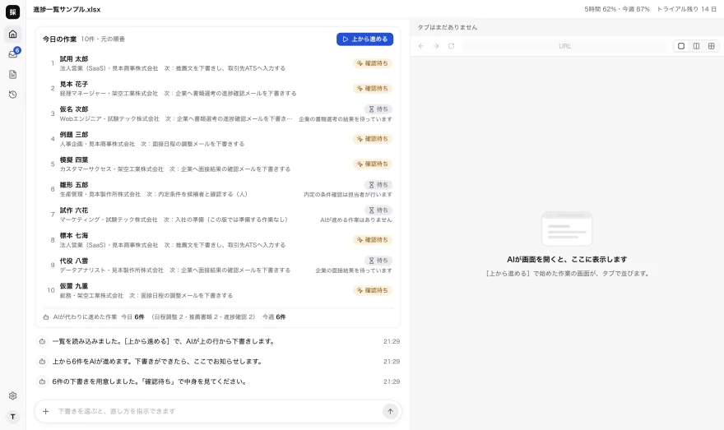
Task: Click the app logo icon at top-left
Action: [x=13, y=12]
